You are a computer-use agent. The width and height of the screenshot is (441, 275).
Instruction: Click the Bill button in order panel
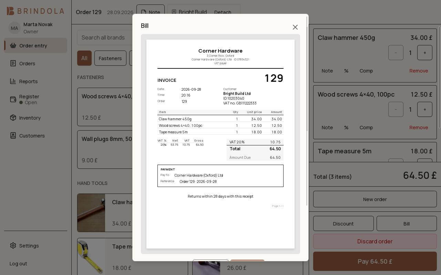(407, 223)
